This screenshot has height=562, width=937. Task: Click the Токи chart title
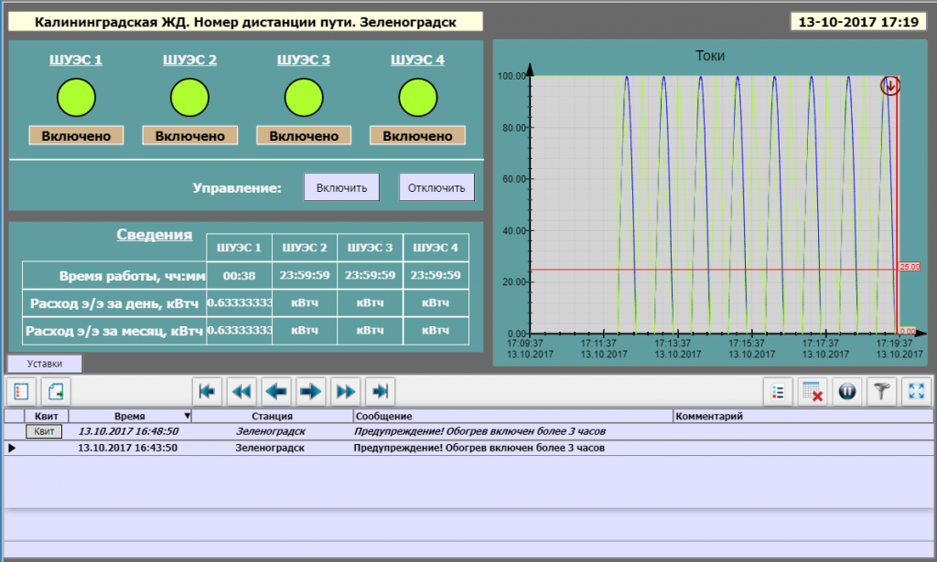[710, 56]
